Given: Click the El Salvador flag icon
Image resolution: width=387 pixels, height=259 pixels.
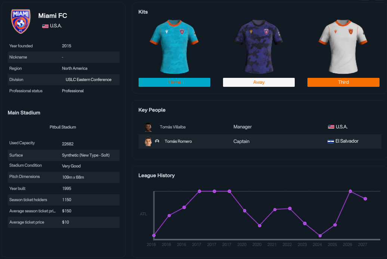Looking at the screenshot, I should pyautogui.click(x=331, y=141).
